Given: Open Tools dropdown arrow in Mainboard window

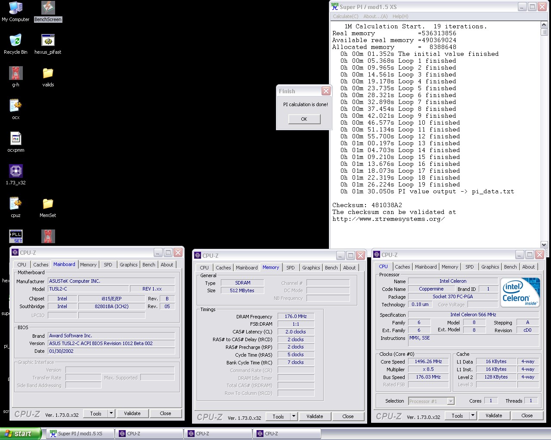Looking at the screenshot, I should [111, 413].
